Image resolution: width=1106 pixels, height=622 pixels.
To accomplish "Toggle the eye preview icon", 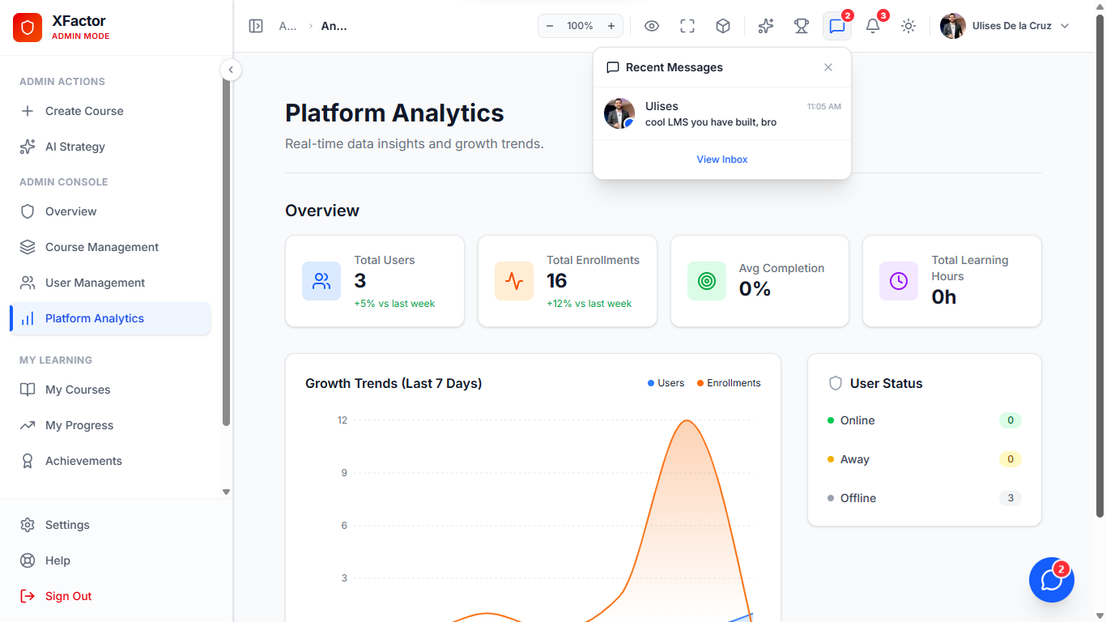I will (x=652, y=26).
